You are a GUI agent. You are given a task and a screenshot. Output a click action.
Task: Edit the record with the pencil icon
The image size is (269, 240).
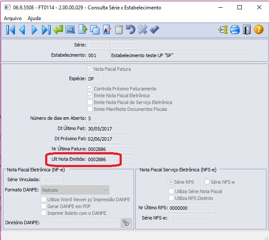[107, 29]
